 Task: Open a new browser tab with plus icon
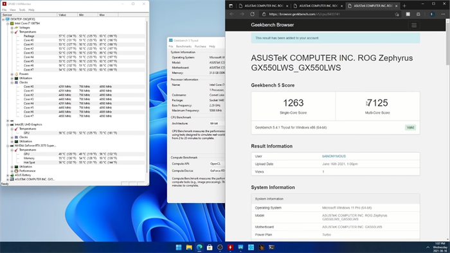click(404, 6)
